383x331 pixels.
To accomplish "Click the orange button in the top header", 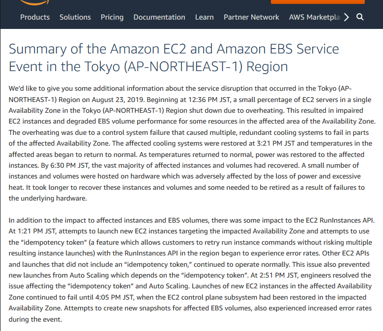I will [x=318, y=1].
